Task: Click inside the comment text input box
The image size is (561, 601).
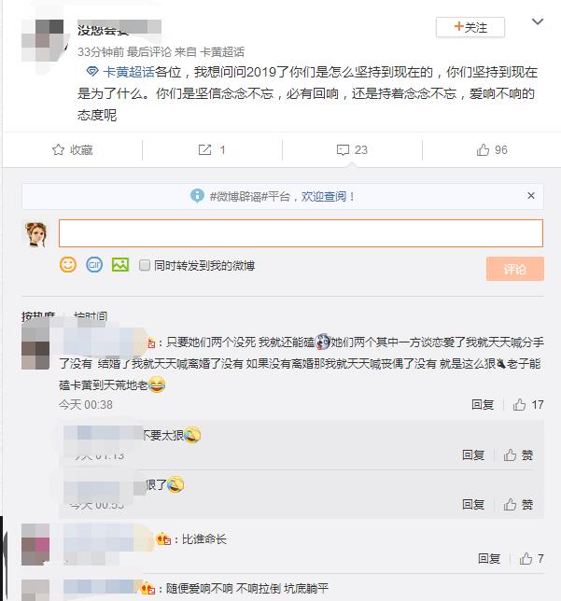Action: pos(301,232)
